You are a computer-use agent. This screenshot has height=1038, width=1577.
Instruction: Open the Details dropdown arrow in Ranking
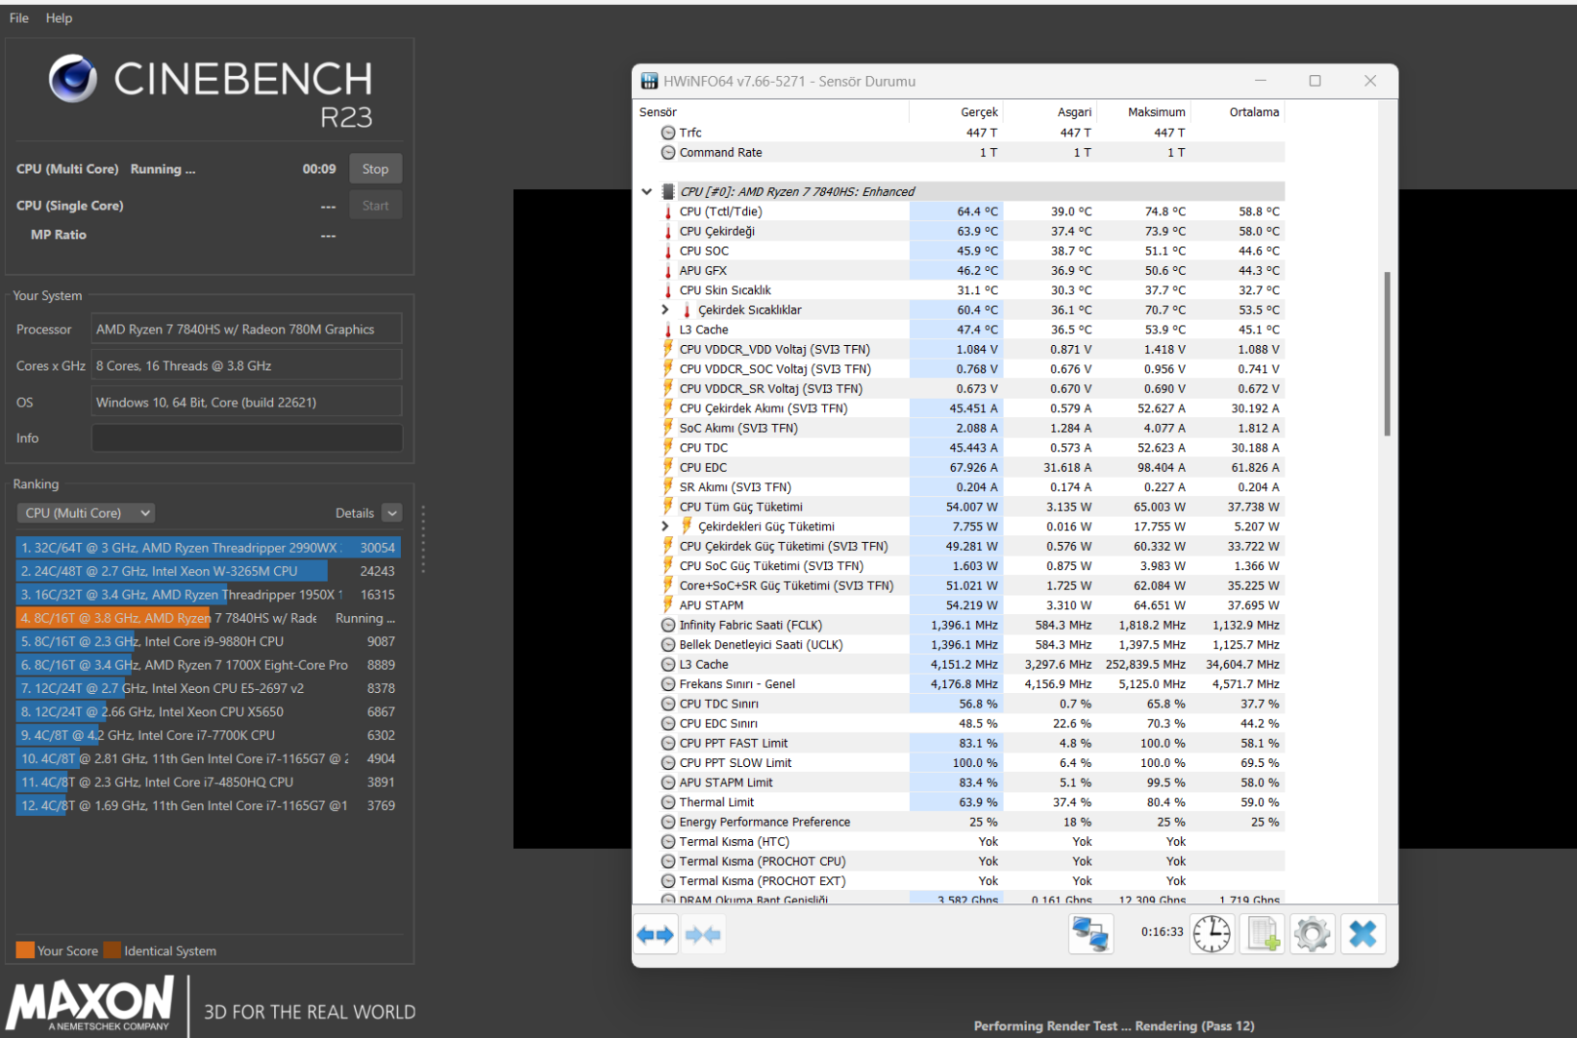point(391,513)
